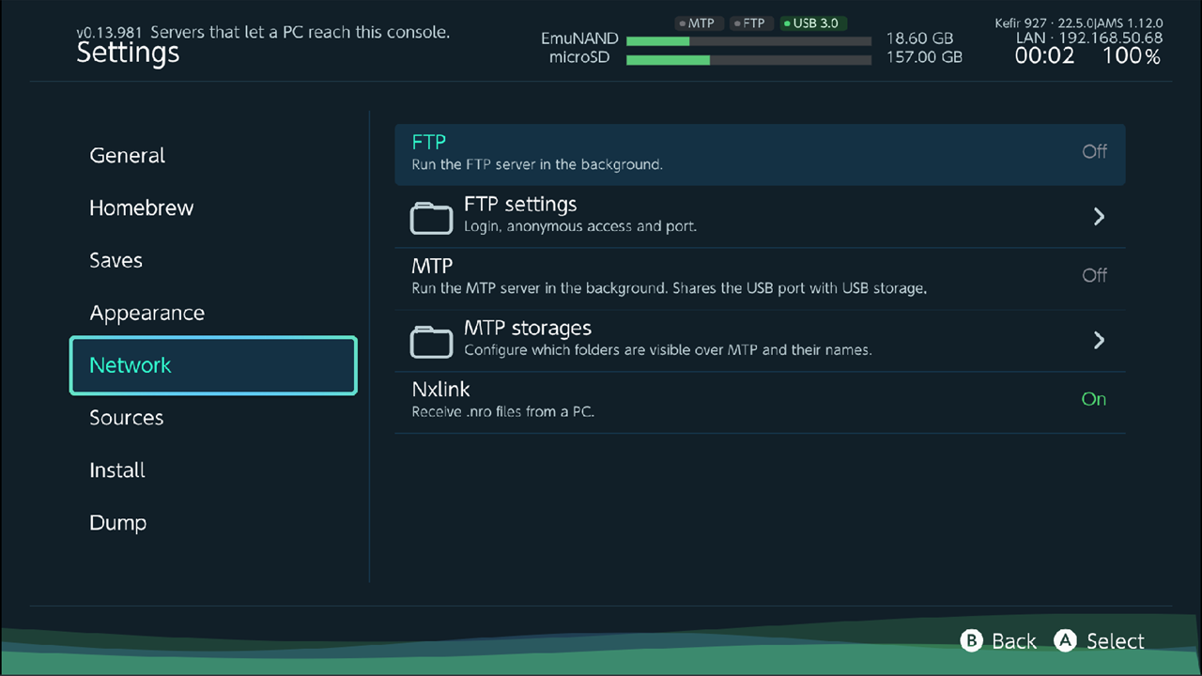
Task: Click the LAN address 192.168.50.68
Action: click(1110, 38)
